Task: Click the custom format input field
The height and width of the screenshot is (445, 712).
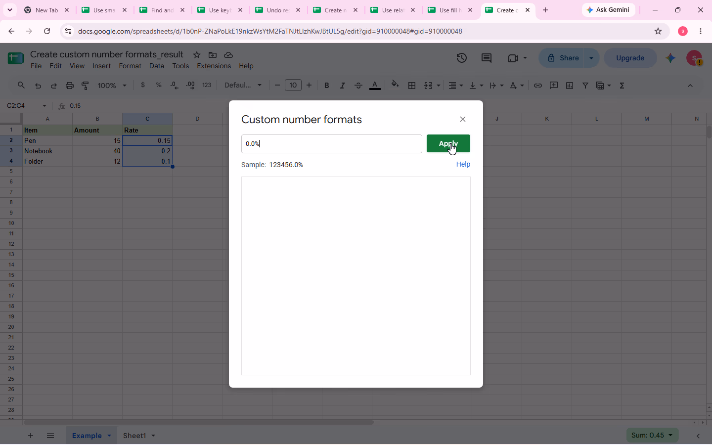Action: coord(332,144)
